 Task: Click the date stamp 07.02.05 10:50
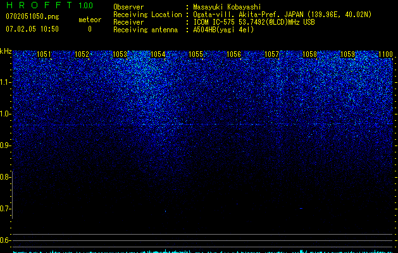[32, 29]
